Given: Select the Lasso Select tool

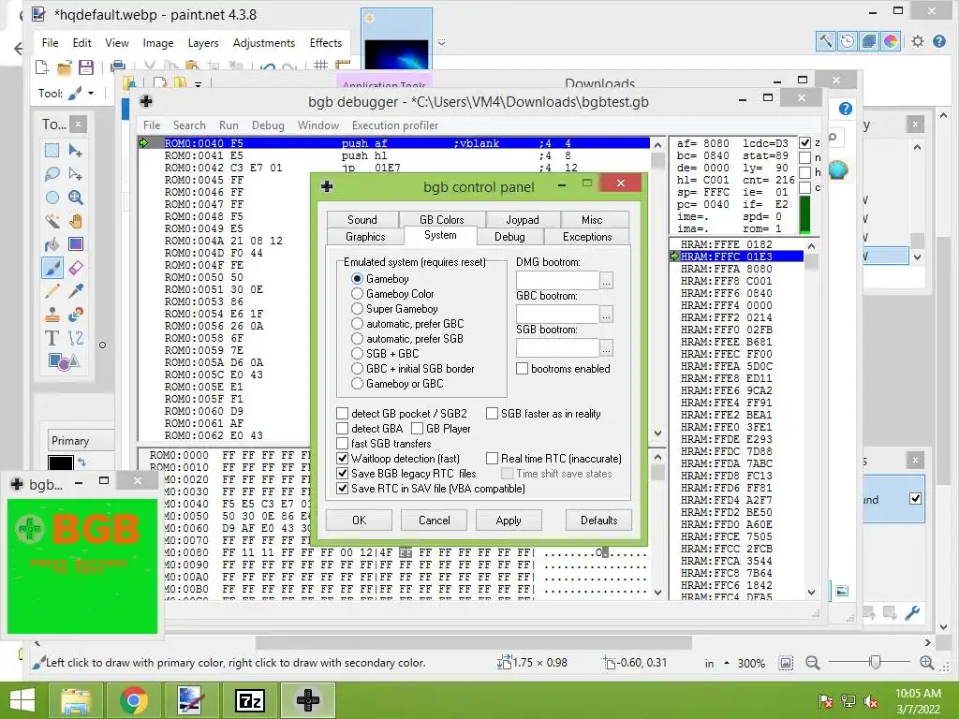Looking at the screenshot, I should tap(52, 173).
